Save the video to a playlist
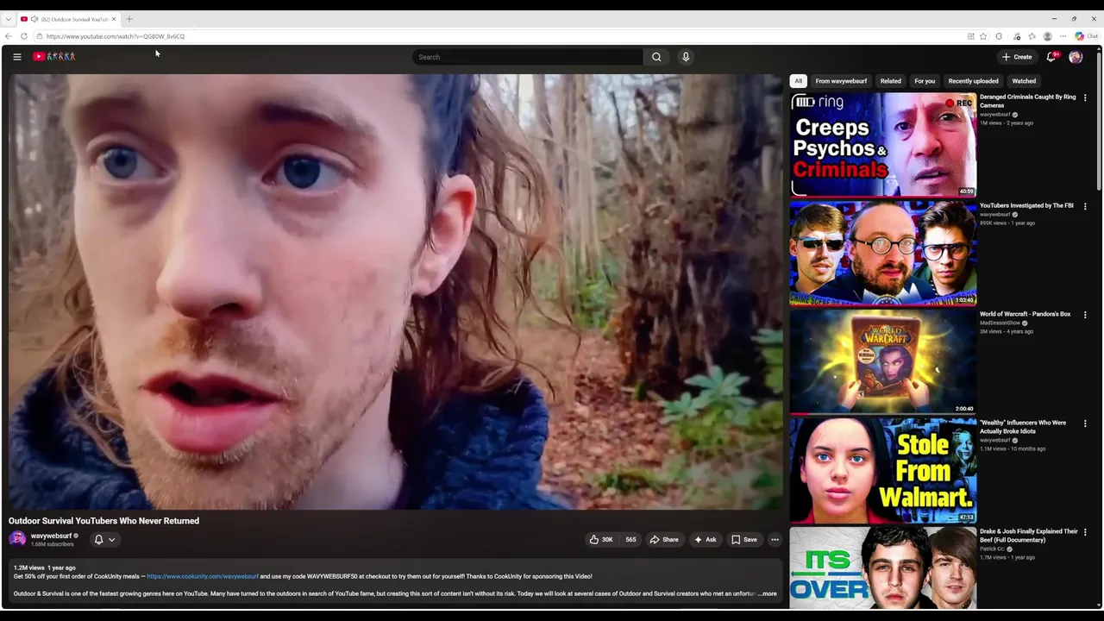The width and height of the screenshot is (1104, 621). (x=744, y=540)
